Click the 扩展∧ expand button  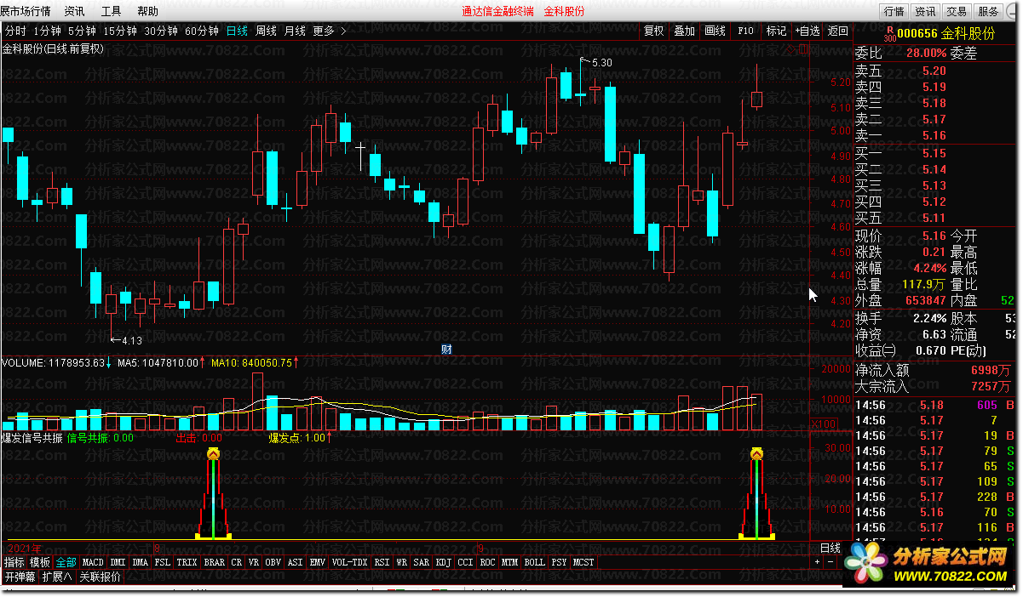coord(57,577)
